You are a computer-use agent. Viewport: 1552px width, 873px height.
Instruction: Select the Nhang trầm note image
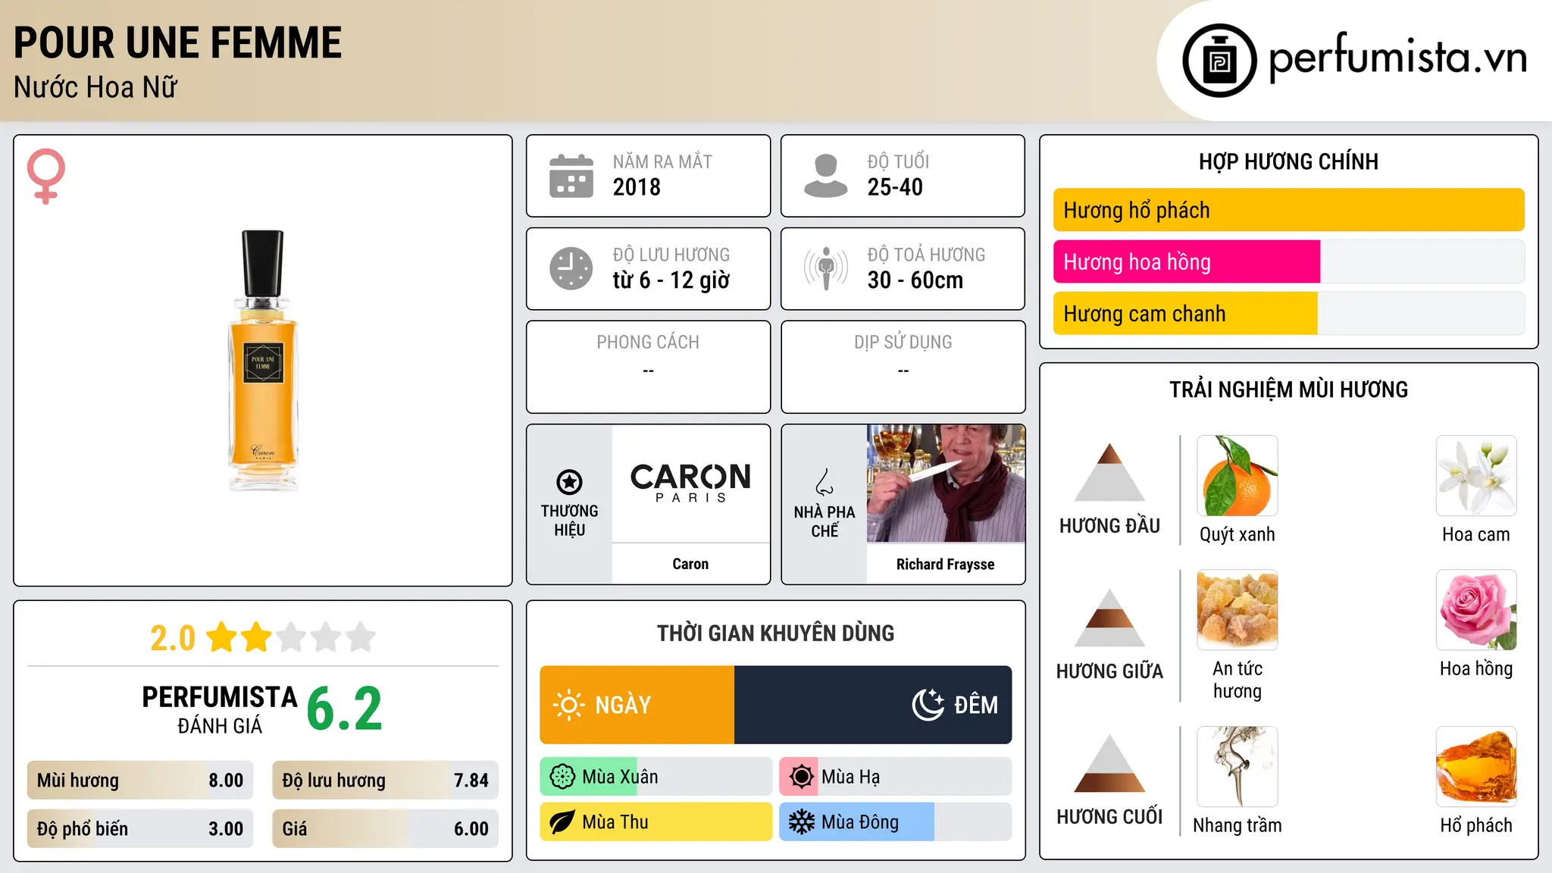tap(1237, 767)
